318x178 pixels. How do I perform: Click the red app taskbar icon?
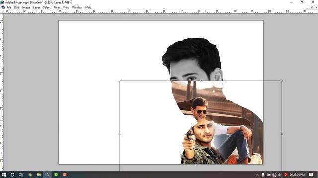(65, 175)
